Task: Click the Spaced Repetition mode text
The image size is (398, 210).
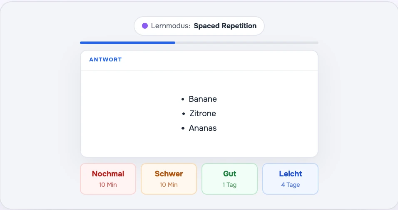Action: pos(225,26)
